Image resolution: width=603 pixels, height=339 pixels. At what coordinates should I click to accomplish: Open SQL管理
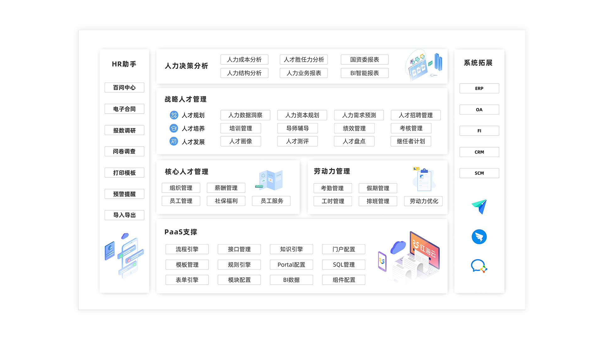coord(344,265)
